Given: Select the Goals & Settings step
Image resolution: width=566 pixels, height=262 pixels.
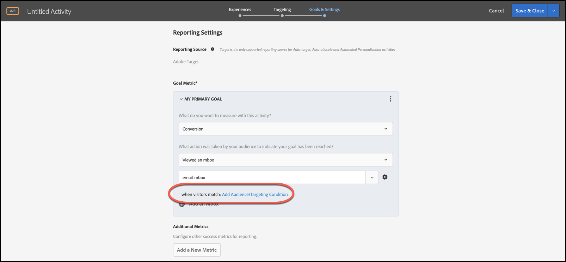Looking at the screenshot, I should click(325, 10).
